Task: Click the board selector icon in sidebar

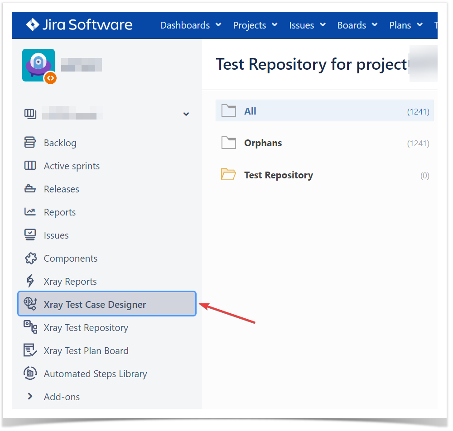Action: [30, 114]
